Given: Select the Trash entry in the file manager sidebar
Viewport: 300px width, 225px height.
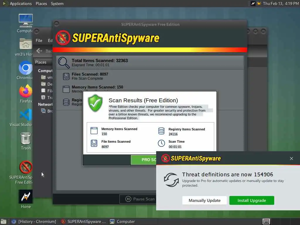Looking at the screenshot, I should pyautogui.click(x=47, y=98).
